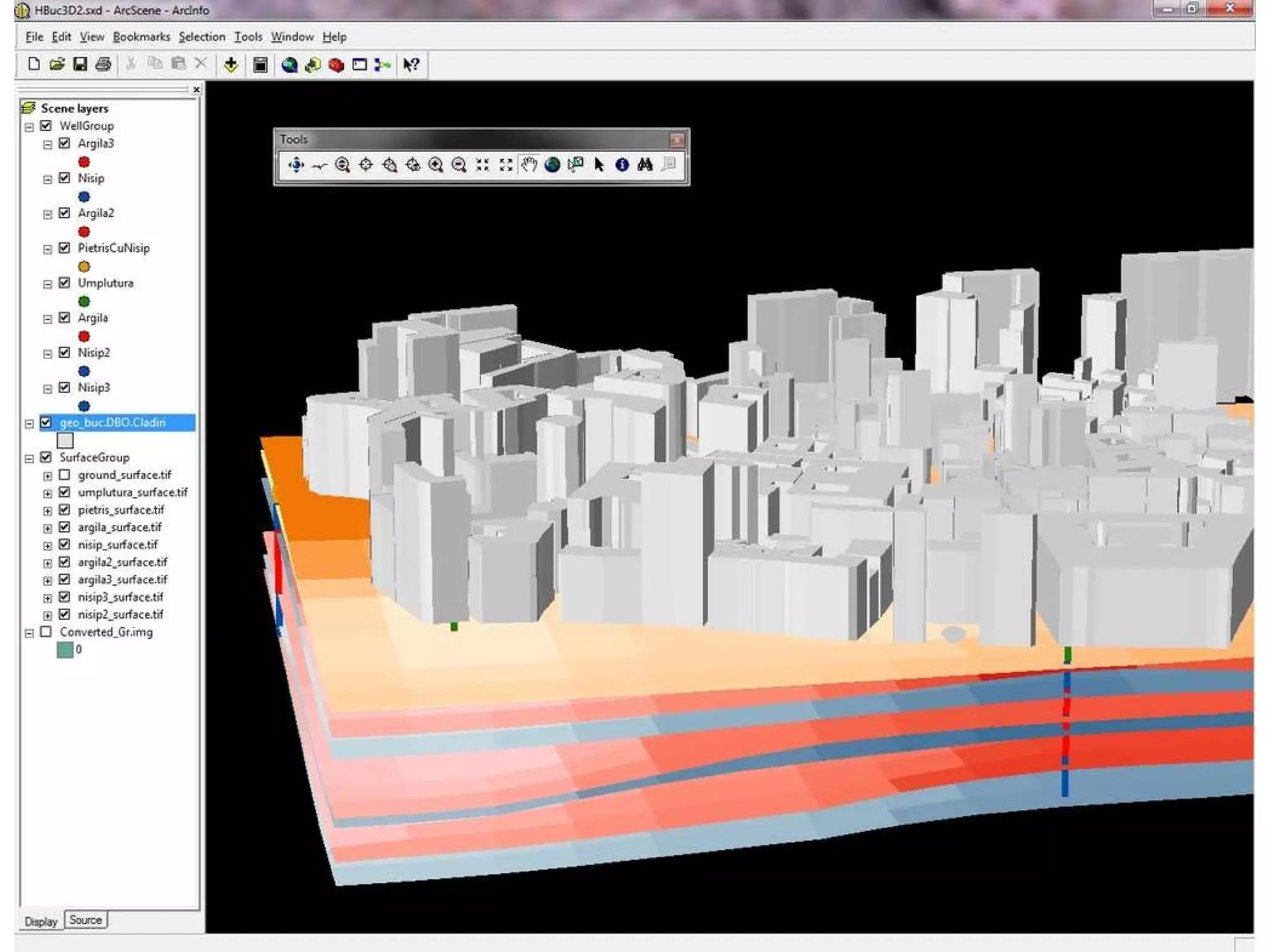Click the Identify info tool

click(x=622, y=165)
